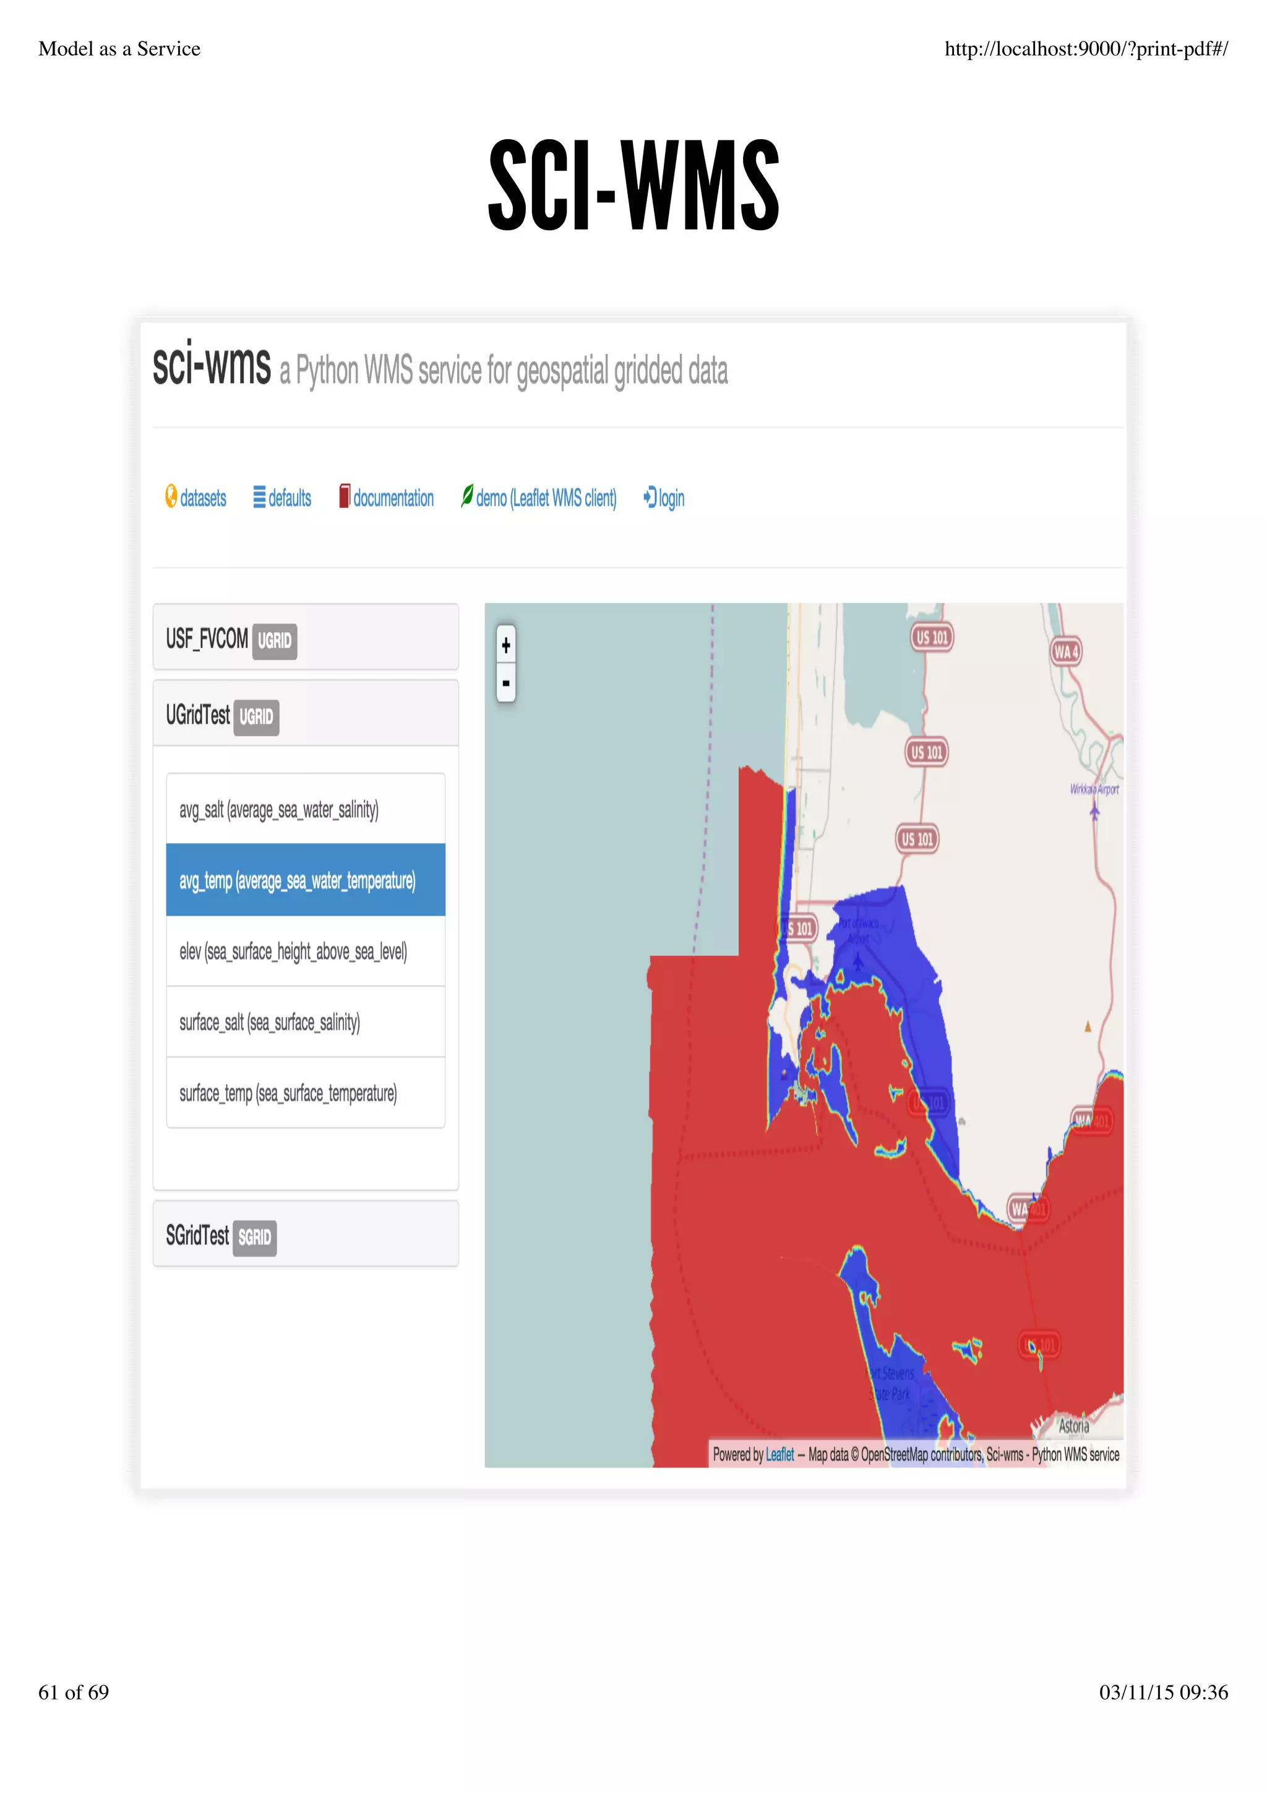1267x1793 pixels.
Task: Expand the USF_FVCOM dataset panel
Action: tap(207, 639)
